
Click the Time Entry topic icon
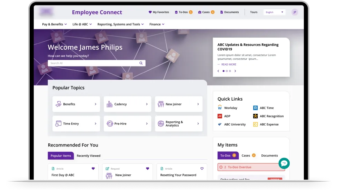[x=58, y=123]
